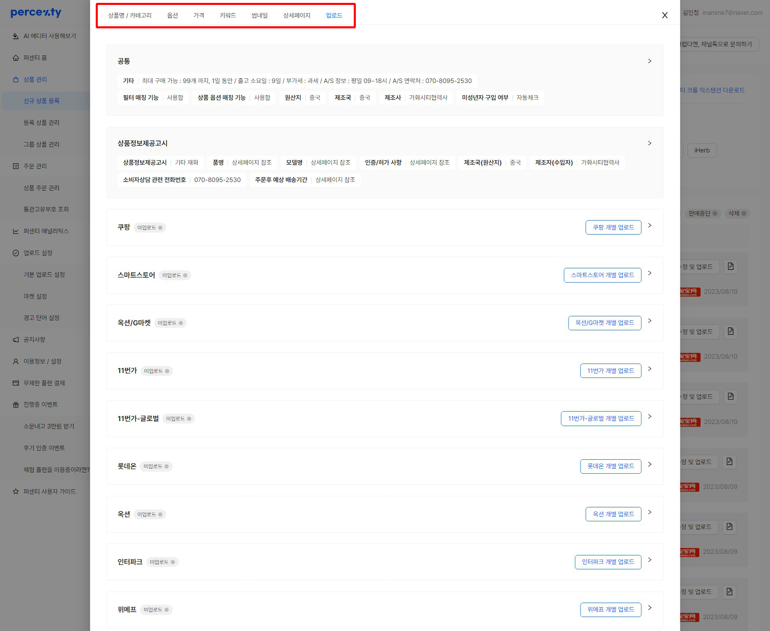
Task: Click 채널톡으로 문의하기 button
Action: [719, 44]
